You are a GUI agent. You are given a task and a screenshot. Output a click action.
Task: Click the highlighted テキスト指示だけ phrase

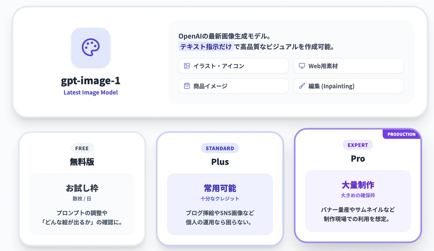[x=206, y=47]
